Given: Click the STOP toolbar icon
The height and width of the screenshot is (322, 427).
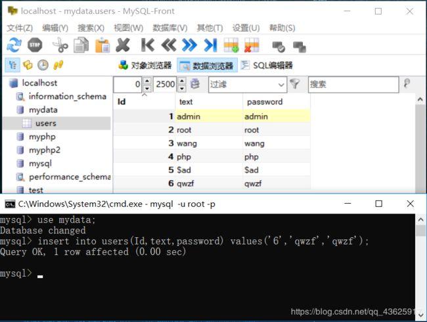Looking at the screenshot, I should coord(35,45).
